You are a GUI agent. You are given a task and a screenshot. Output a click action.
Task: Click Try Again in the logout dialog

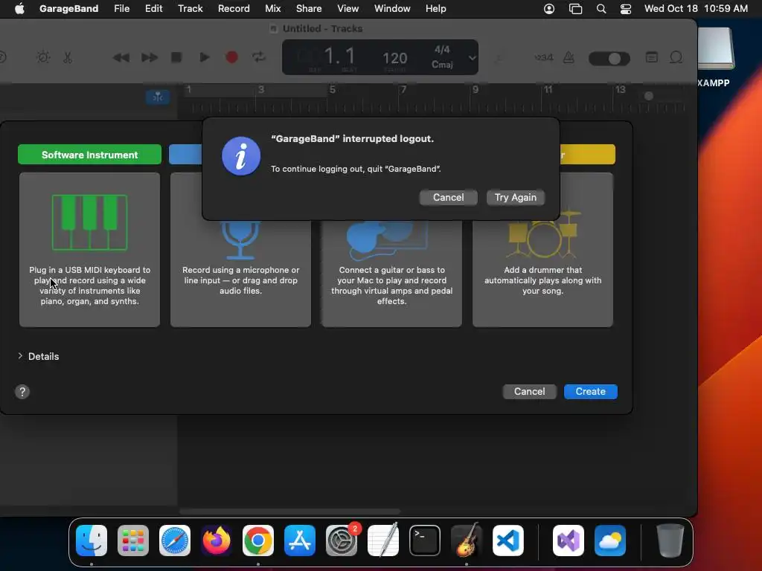click(x=515, y=198)
